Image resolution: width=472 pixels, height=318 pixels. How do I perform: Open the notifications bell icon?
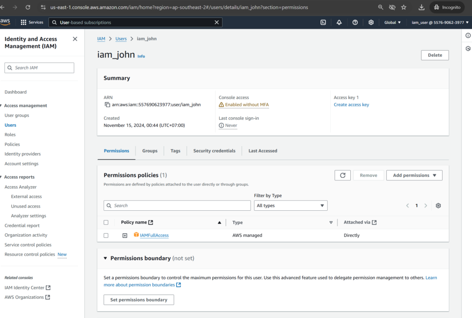point(339,22)
